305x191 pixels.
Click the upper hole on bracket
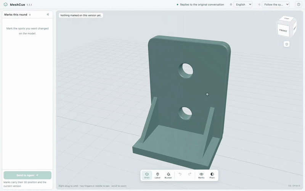coord(186,70)
